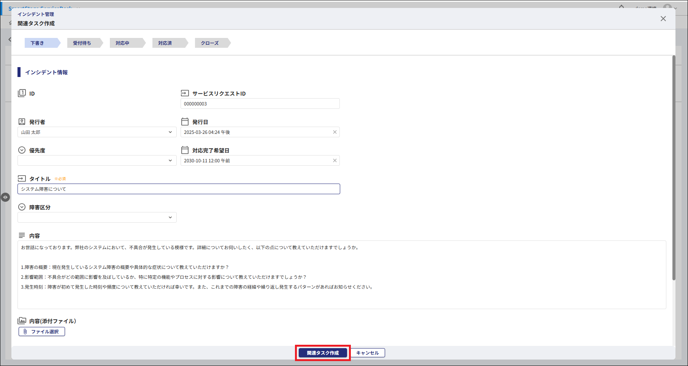The height and width of the screenshot is (366, 688).
Task: Expand the 優先度 dropdown
Action: [x=97, y=161]
